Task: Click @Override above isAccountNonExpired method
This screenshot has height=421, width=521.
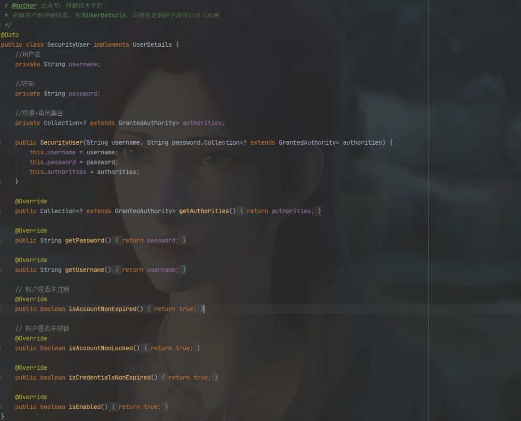Action: coord(31,299)
